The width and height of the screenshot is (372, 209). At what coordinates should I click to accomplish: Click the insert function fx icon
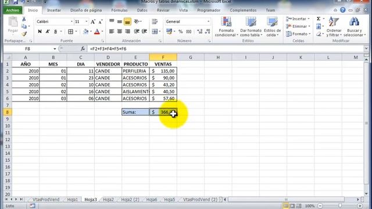[83, 49]
